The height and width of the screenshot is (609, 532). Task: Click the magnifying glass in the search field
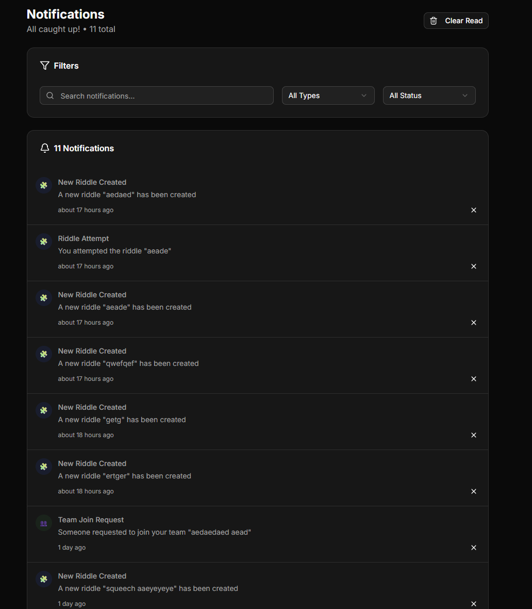point(50,95)
